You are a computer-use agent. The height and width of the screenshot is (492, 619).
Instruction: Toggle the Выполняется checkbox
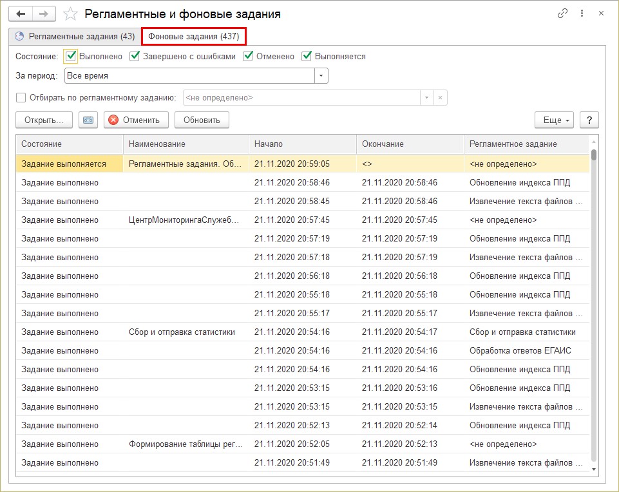coord(307,56)
